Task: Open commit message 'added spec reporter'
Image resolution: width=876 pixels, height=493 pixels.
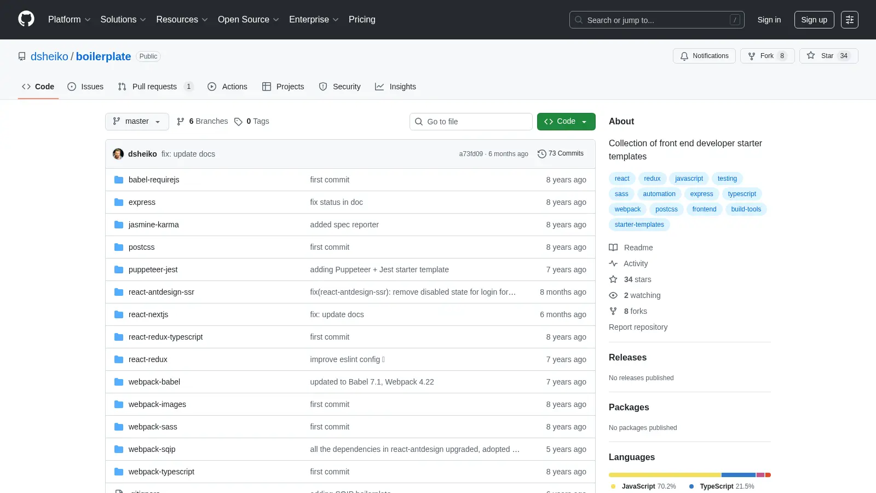Action: tap(344, 225)
